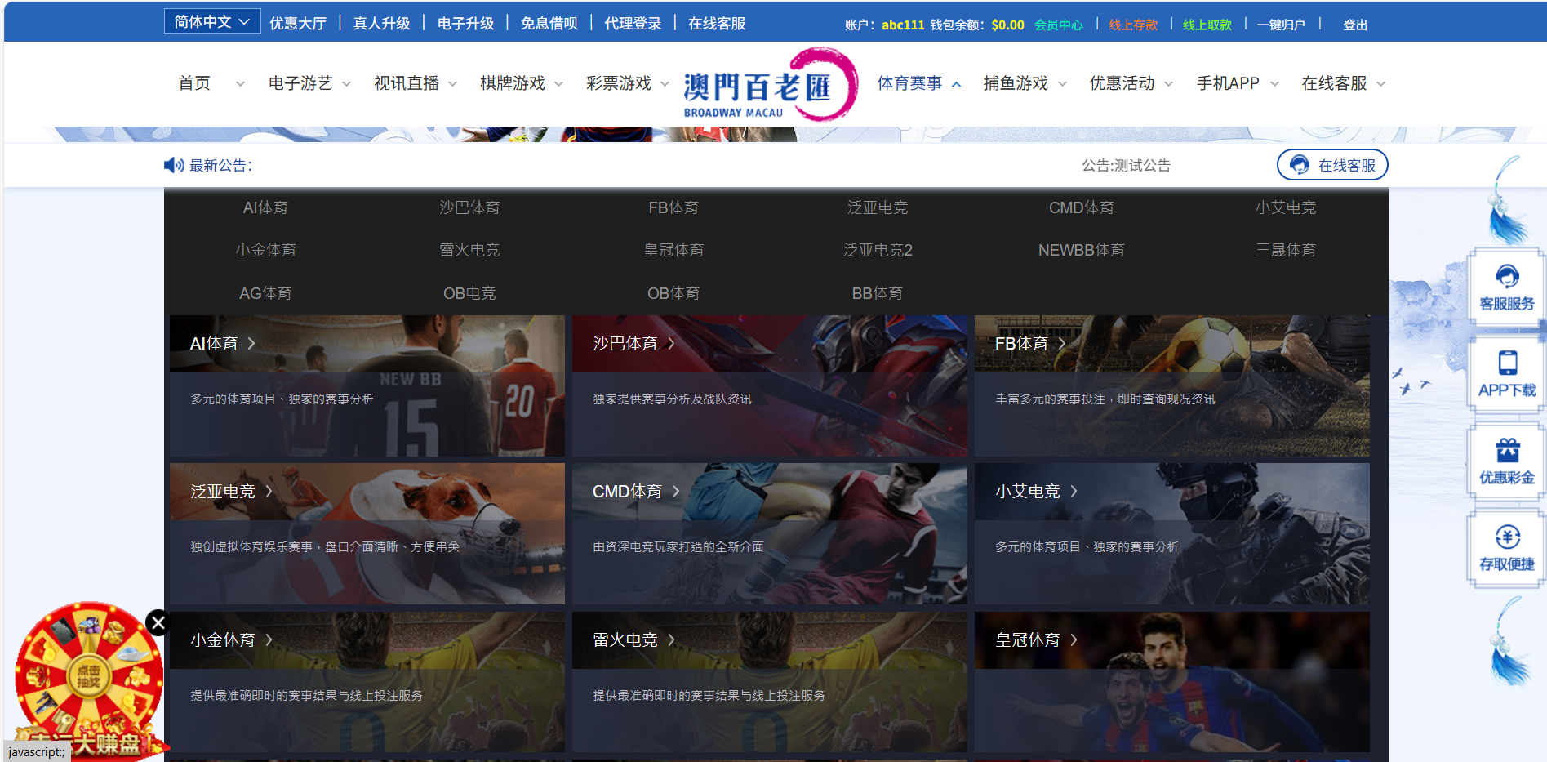Select 雷火电竞 in the sports submenu
This screenshot has height=762, width=1547.
pos(469,250)
